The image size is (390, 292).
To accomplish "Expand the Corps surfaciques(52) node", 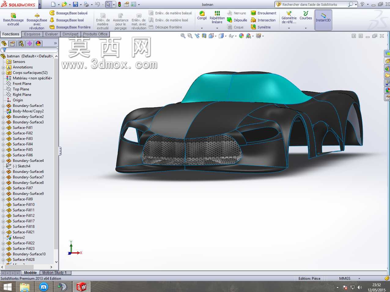I will click(x=3, y=73).
